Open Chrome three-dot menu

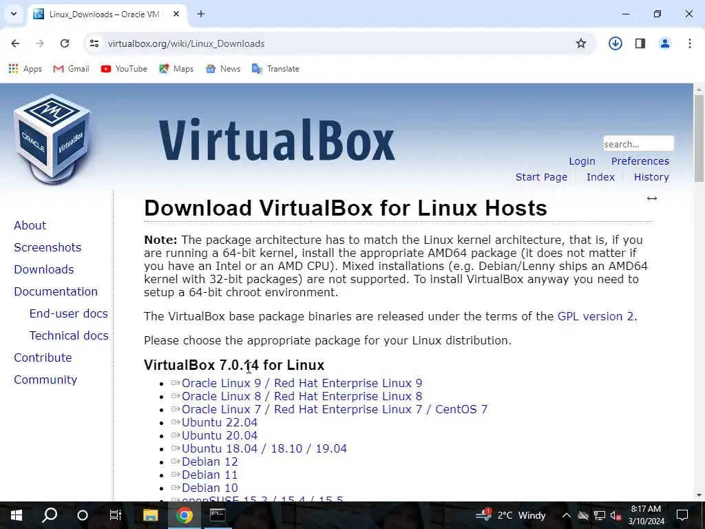point(690,43)
